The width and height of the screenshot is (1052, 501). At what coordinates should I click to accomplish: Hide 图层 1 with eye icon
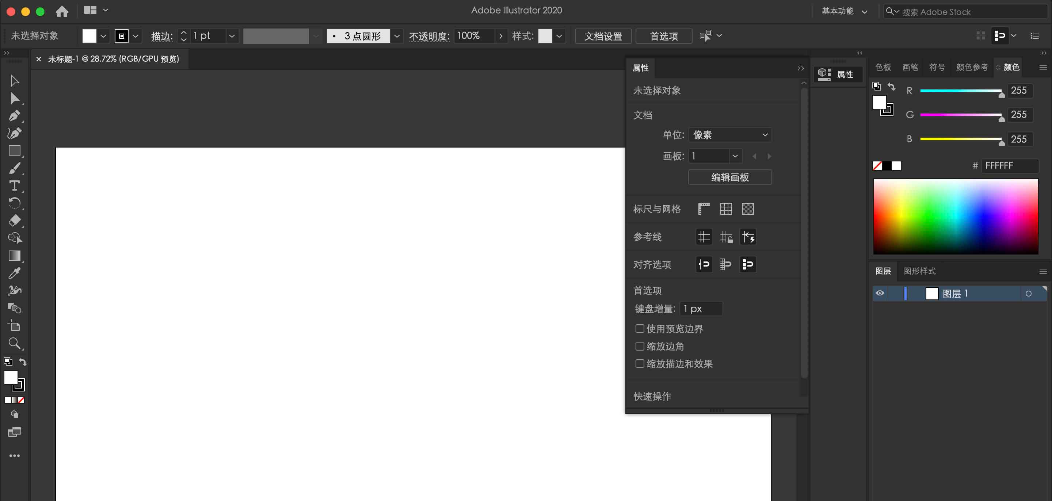880,293
